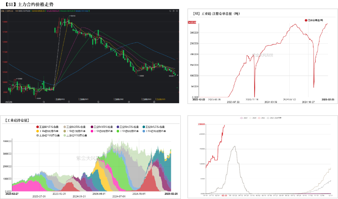Screen dimensions: 338x199
Task: Click the light green 工业硅12月持仓量 legend entry
Action: click(76, 135)
